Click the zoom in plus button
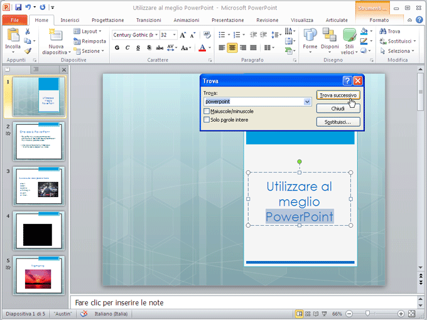427x320 pixels. 401,314
